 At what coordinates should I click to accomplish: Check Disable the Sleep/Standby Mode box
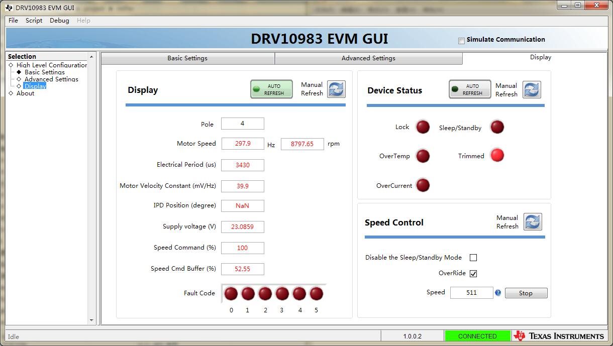[x=473, y=258]
